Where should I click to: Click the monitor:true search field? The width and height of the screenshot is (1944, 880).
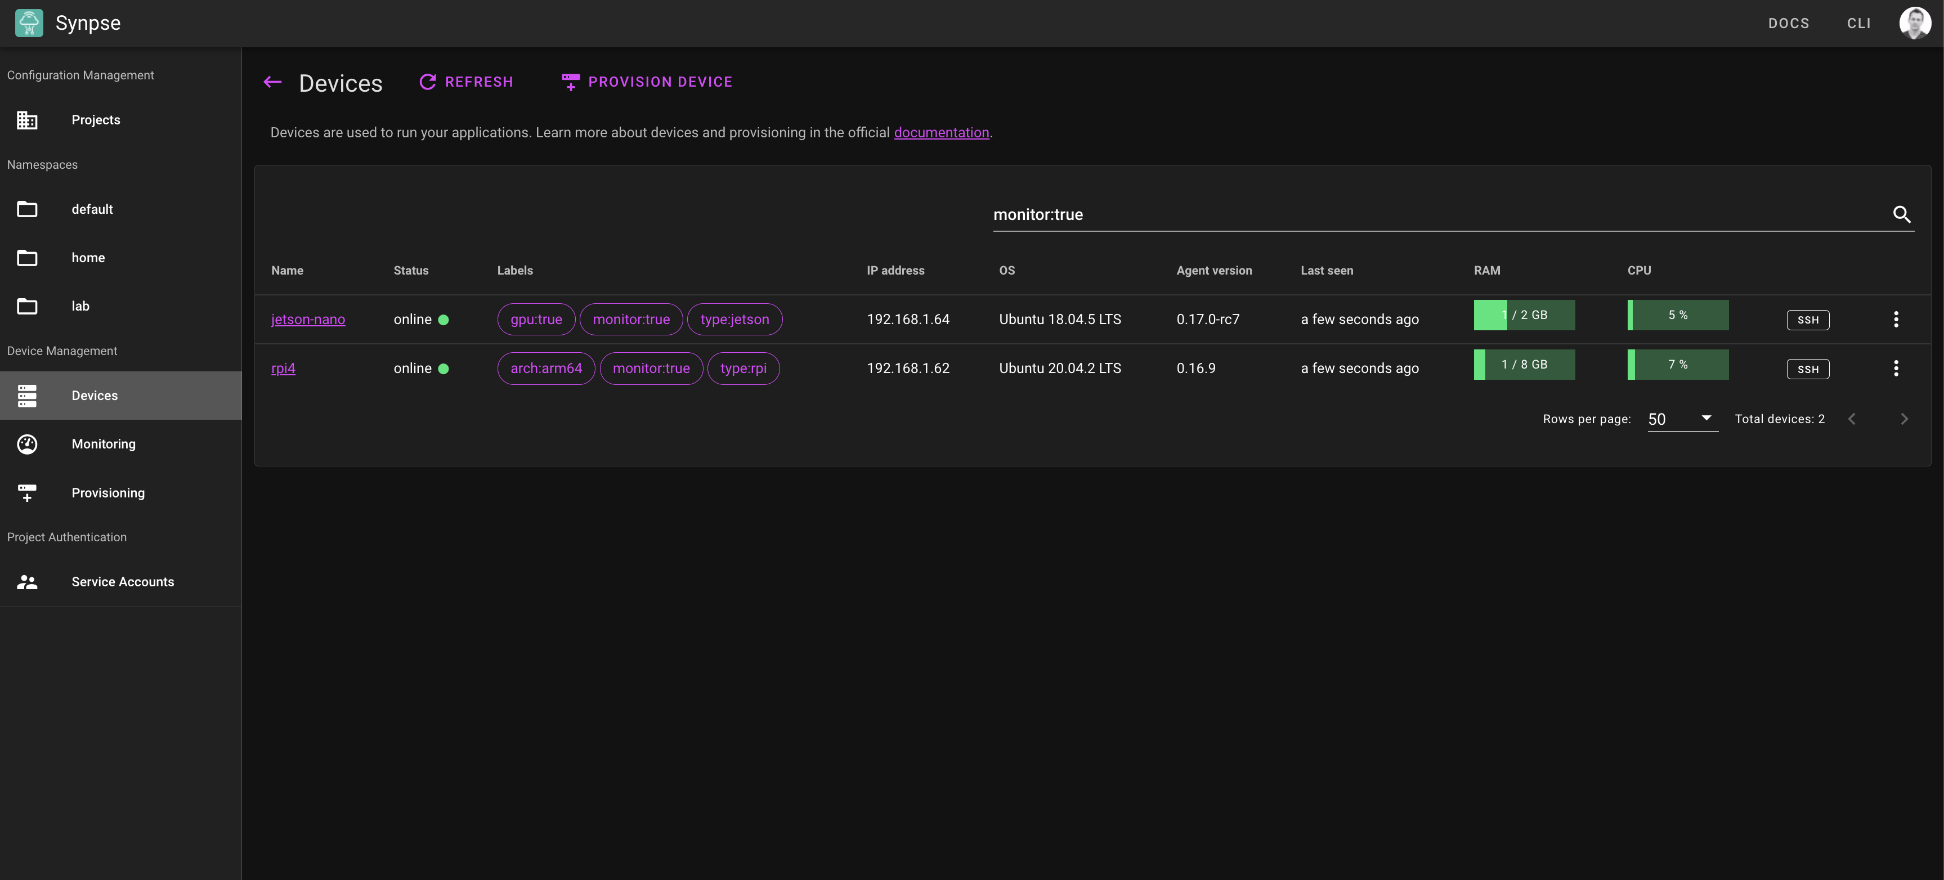click(x=1434, y=214)
